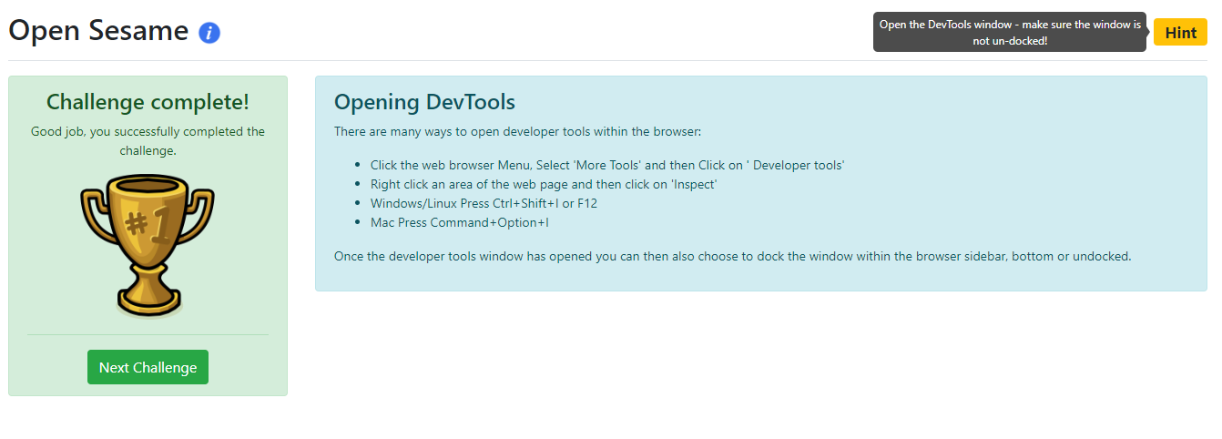Image resolution: width=1222 pixels, height=439 pixels.
Task: Click the dark DevTools hint tooltip
Action: pyautogui.click(x=1009, y=32)
